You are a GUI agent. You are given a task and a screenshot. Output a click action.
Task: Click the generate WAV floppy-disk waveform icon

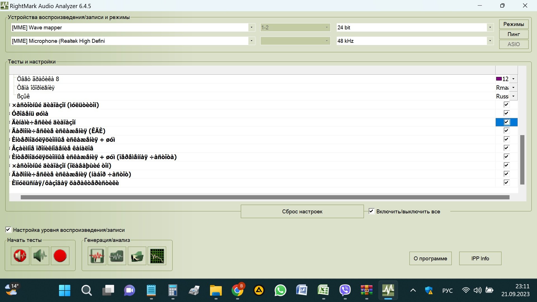97,256
